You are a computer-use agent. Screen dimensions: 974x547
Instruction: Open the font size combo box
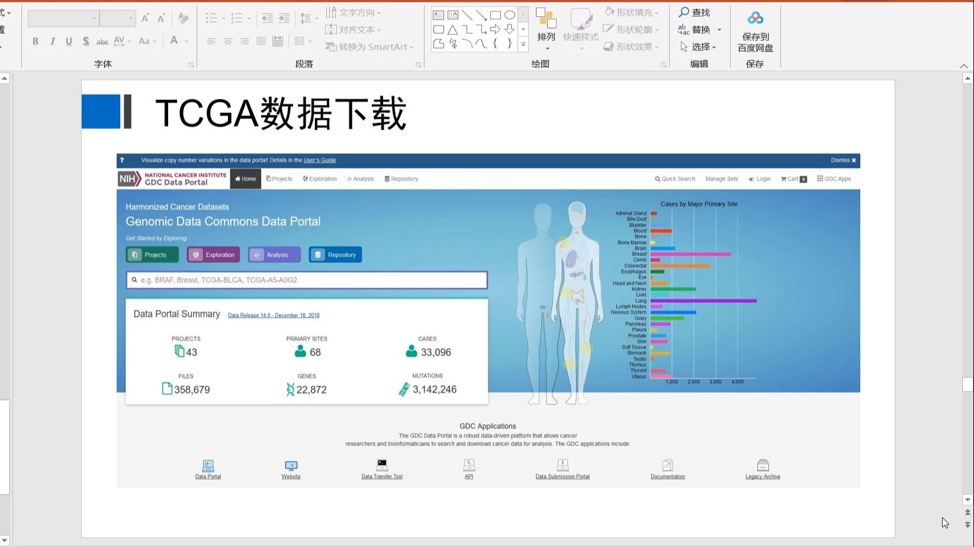[x=117, y=18]
